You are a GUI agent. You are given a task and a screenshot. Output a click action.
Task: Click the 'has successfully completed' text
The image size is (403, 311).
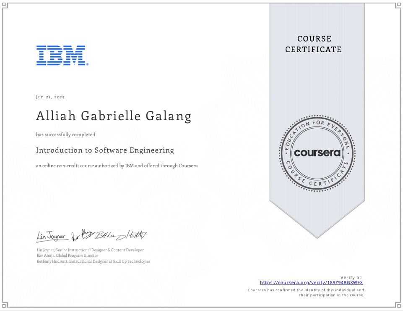65,134
